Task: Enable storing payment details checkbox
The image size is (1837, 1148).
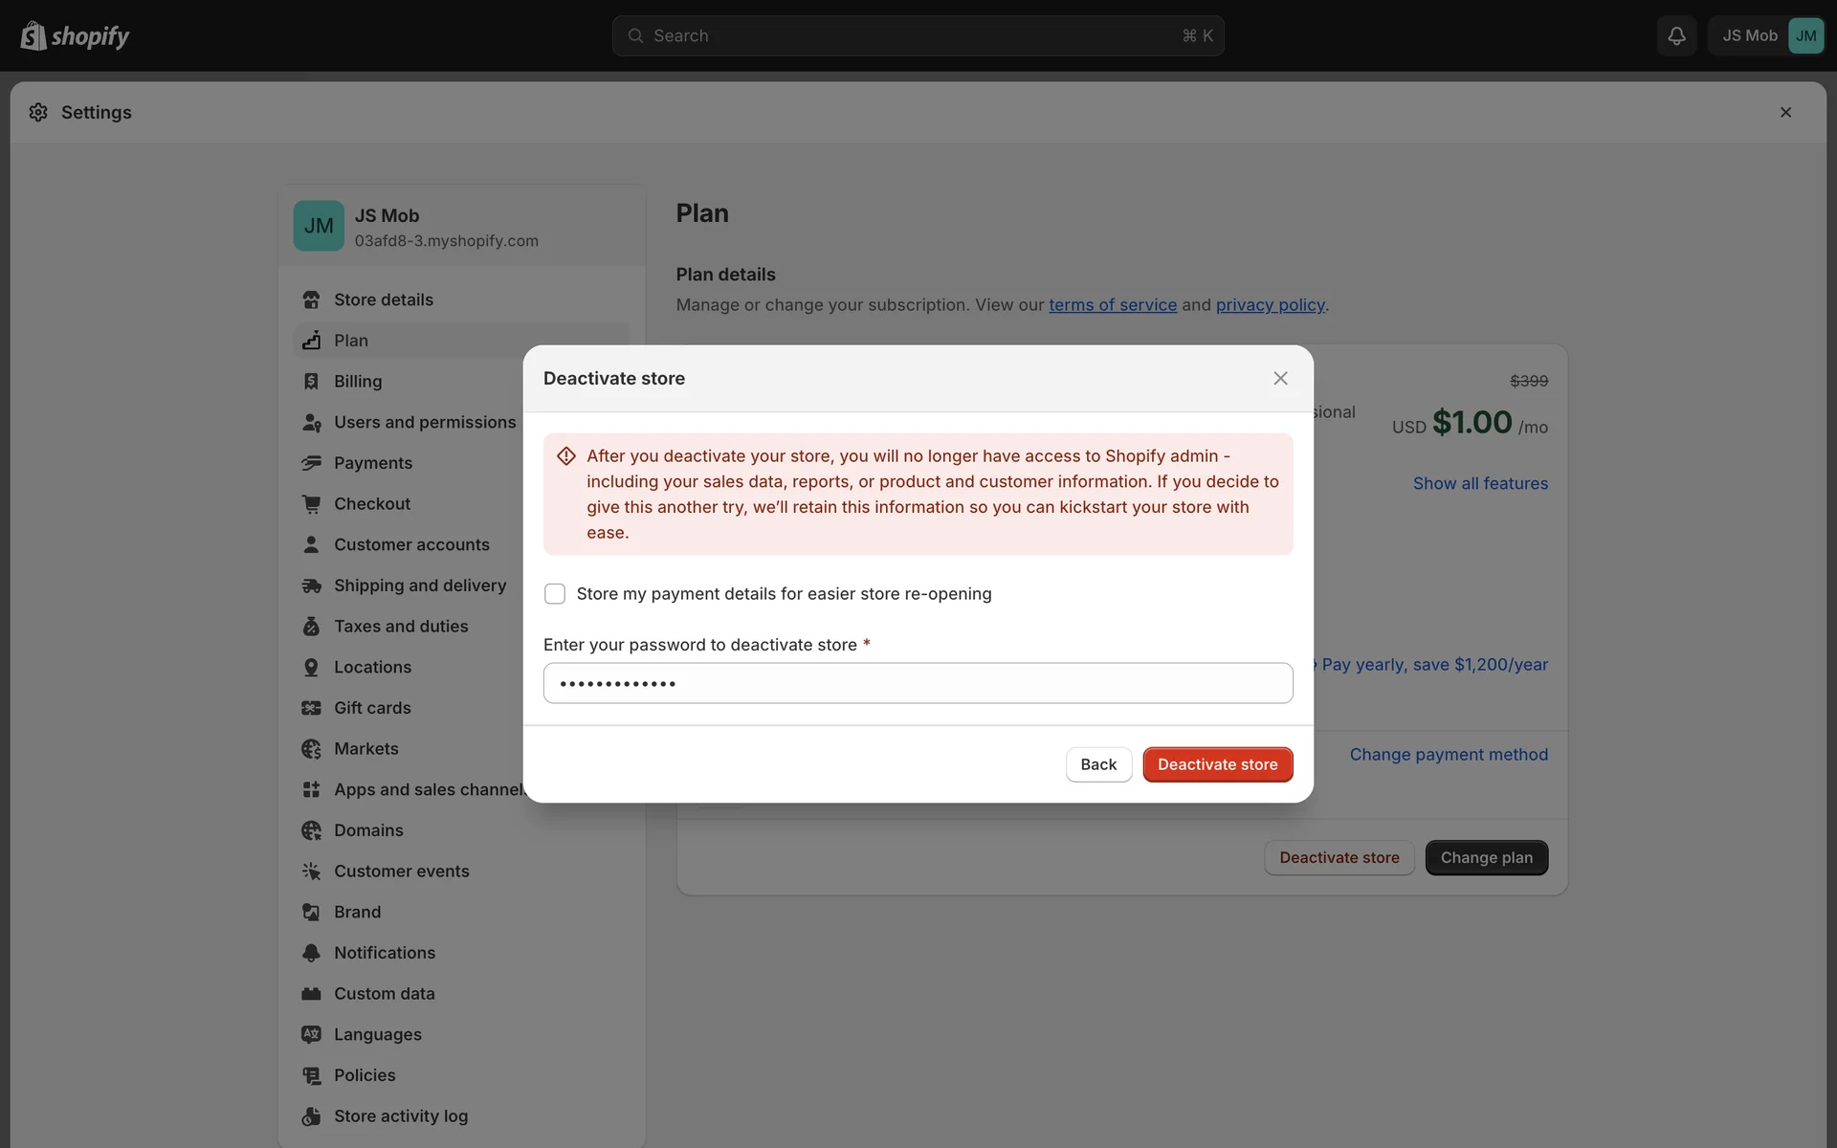Action: pyautogui.click(x=555, y=594)
